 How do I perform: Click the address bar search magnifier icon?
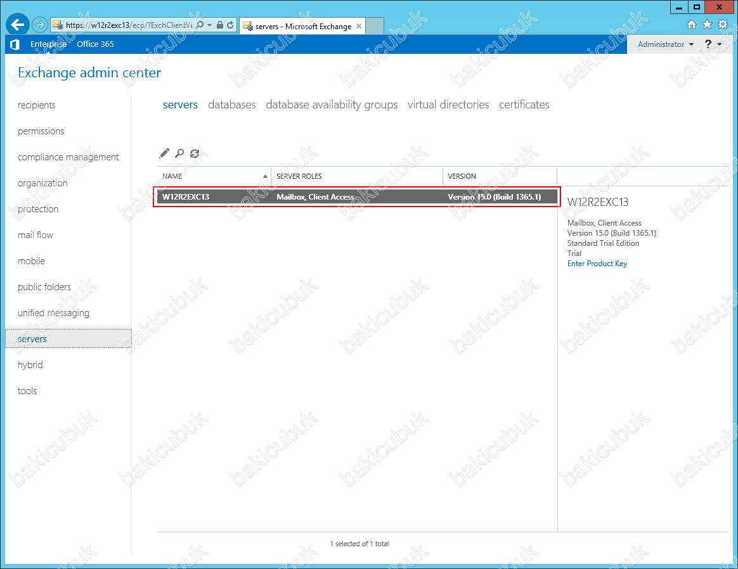pyautogui.click(x=200, y=25)
